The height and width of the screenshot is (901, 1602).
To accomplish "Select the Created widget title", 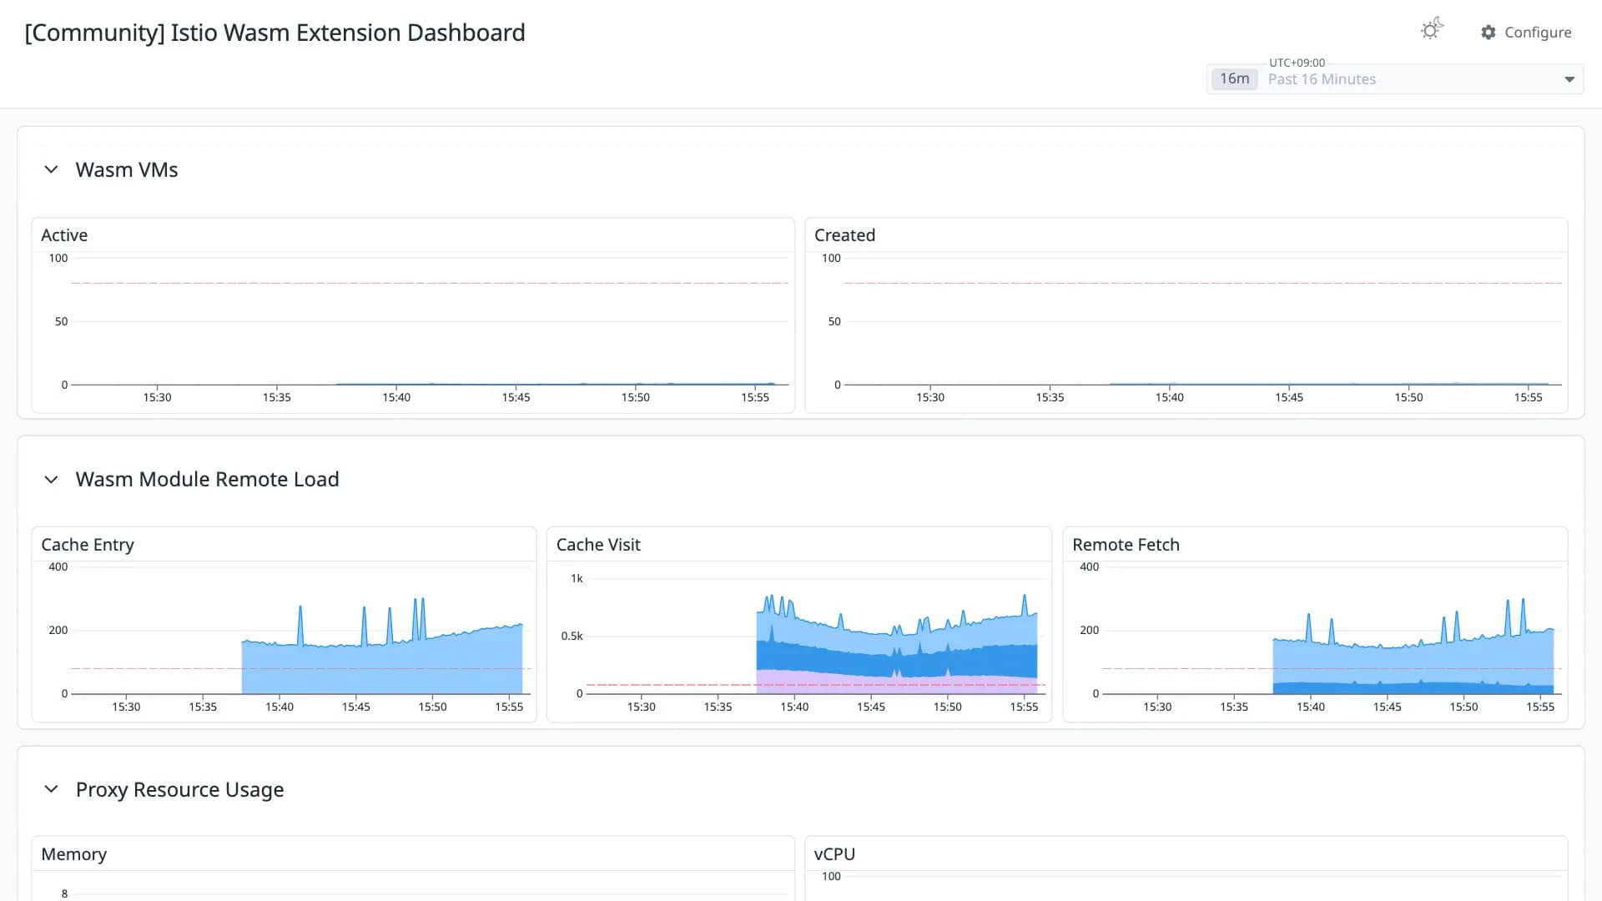I will click(x=844, y=235).
